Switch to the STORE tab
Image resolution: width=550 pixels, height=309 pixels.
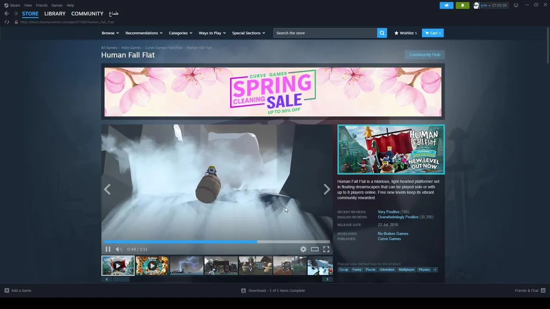point(30,14)
